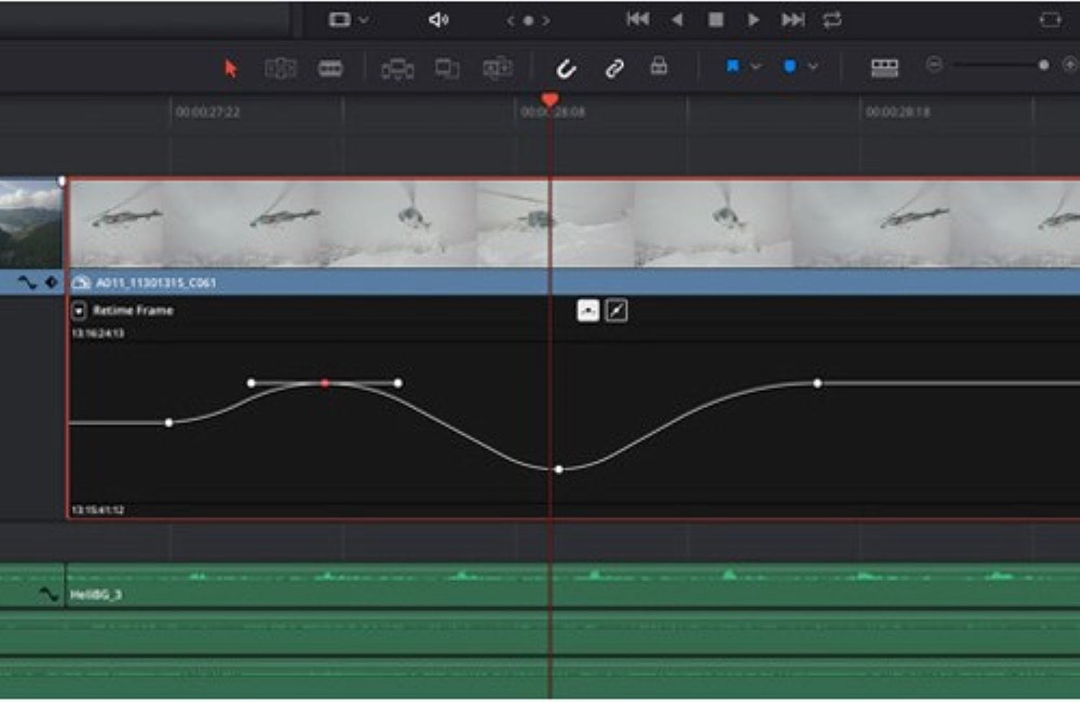Expand the Retime Frame curve dropdown
Viewport: 1080px width, 702px height.
point(79,311)
